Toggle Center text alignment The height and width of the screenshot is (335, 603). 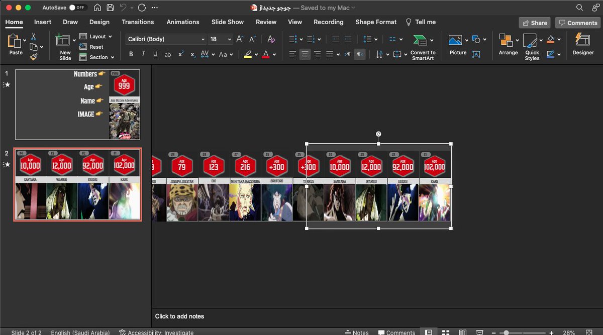click(305, 54)
